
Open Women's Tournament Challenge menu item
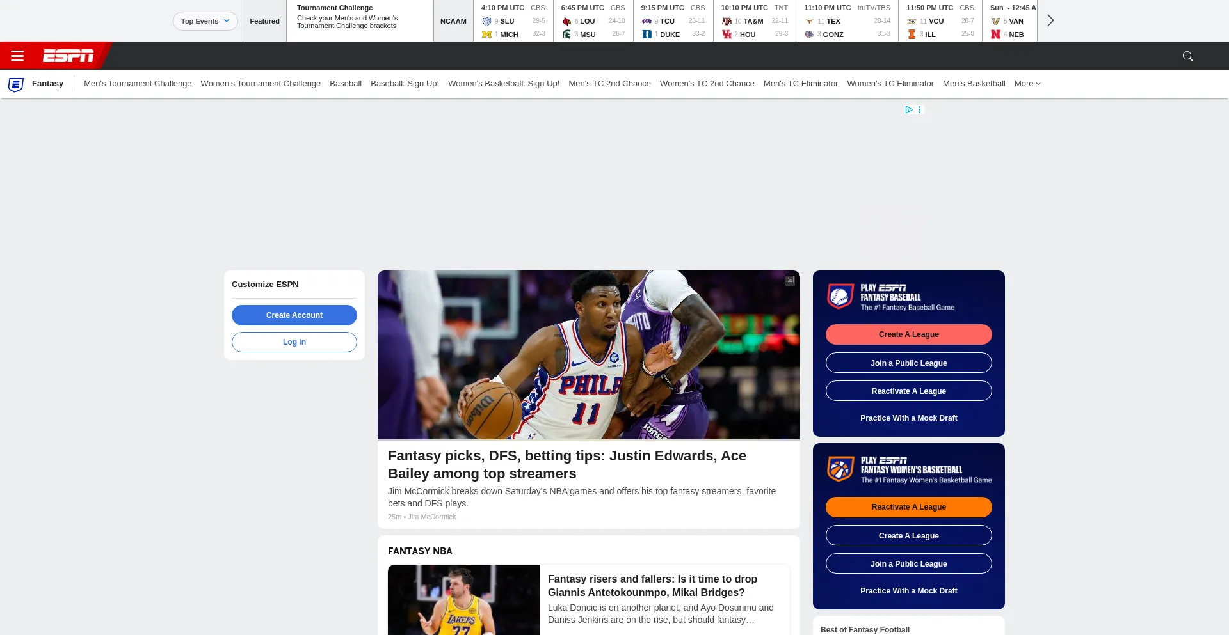point(261,84)
